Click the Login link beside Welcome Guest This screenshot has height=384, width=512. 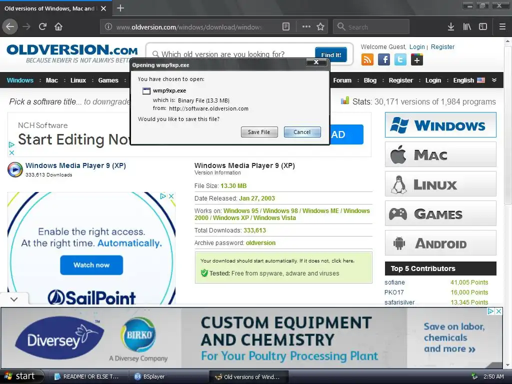[417, 46]
